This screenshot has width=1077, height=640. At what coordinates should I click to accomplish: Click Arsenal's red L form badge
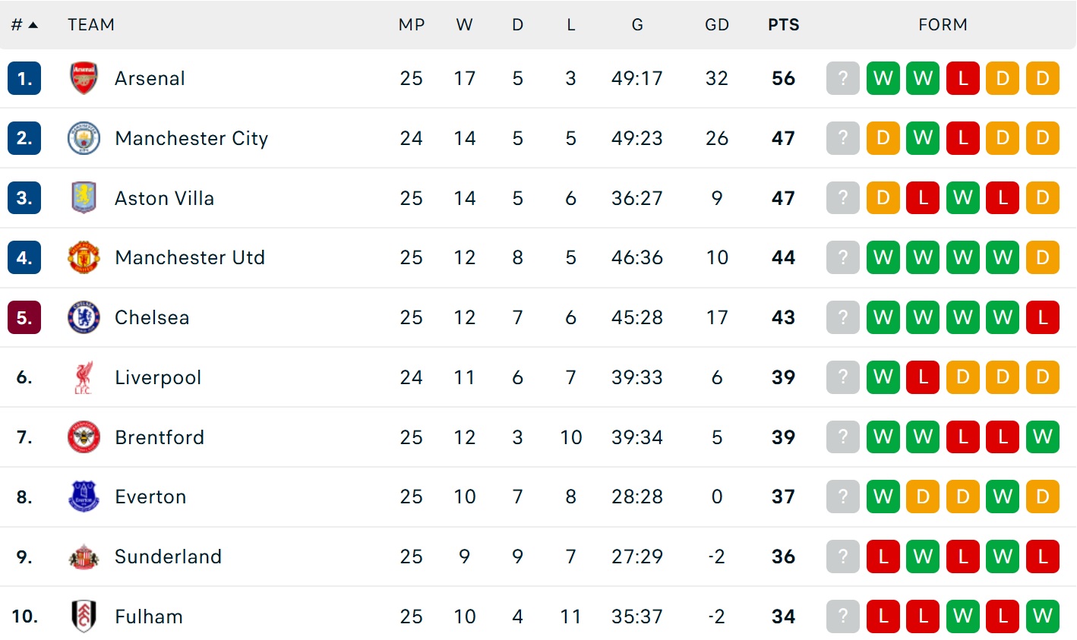(962, 78)
